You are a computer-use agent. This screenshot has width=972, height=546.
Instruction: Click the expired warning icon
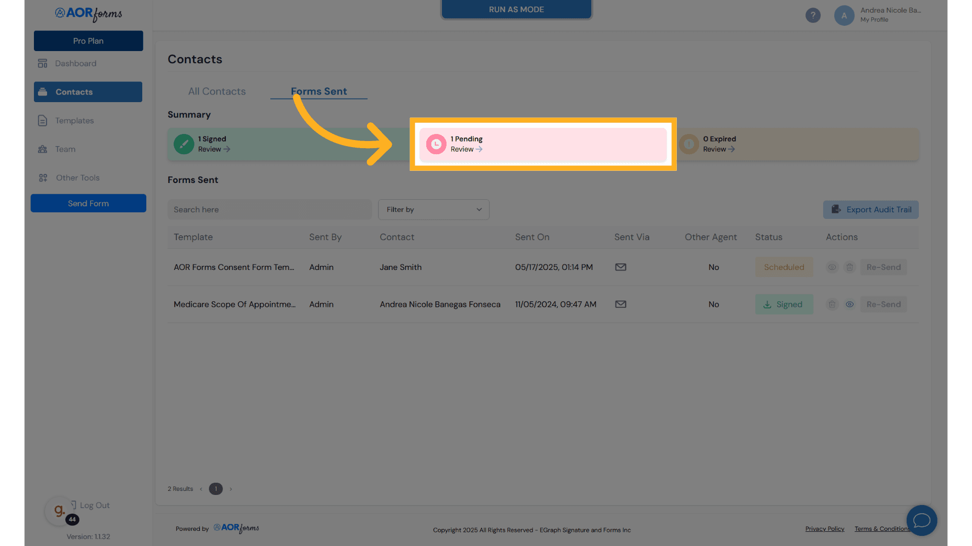688,144
